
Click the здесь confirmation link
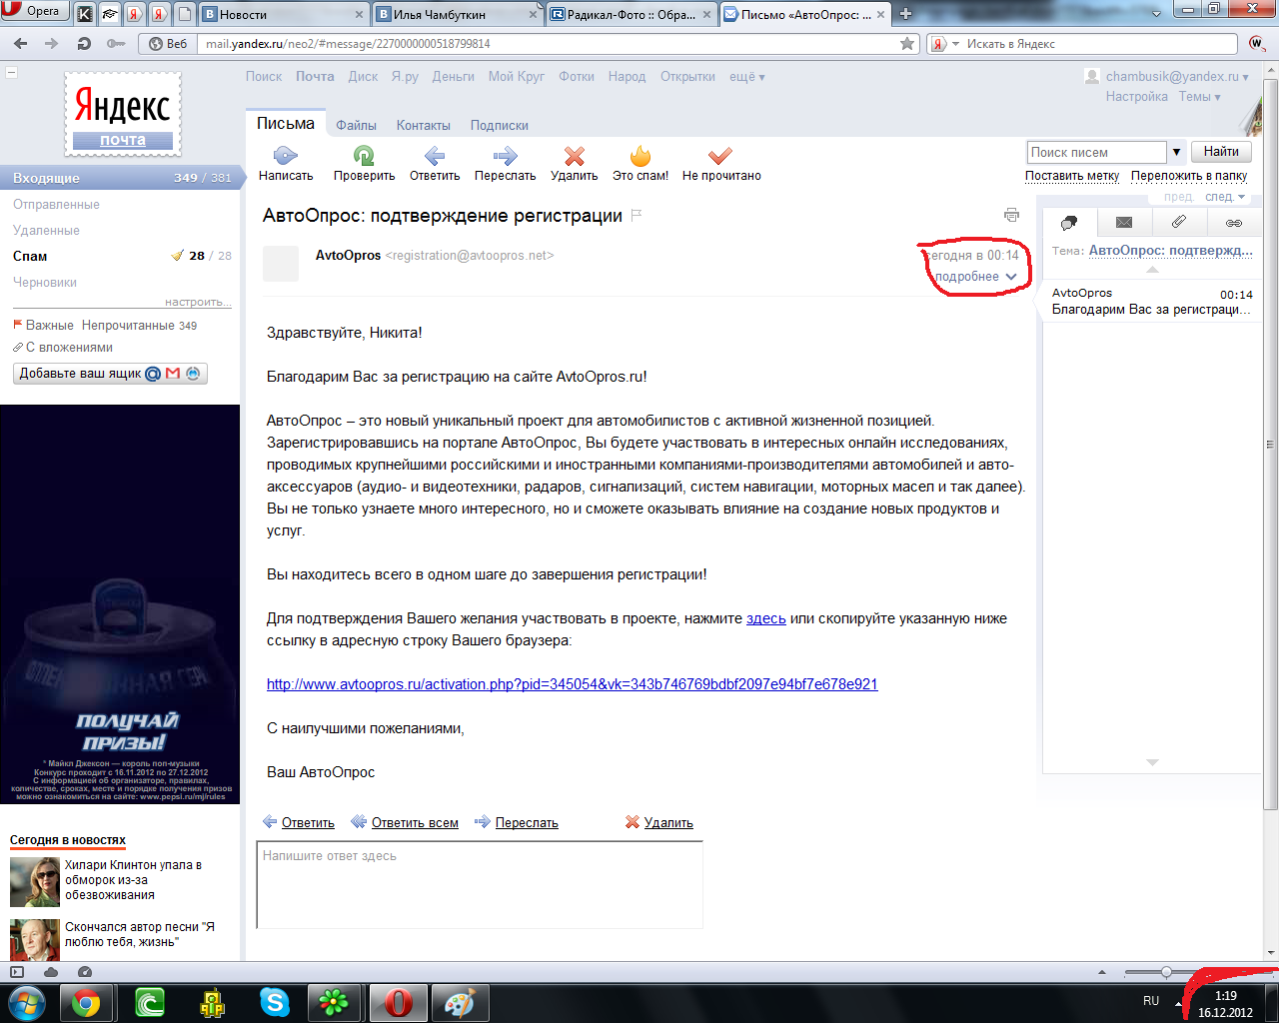click(766, 618)
